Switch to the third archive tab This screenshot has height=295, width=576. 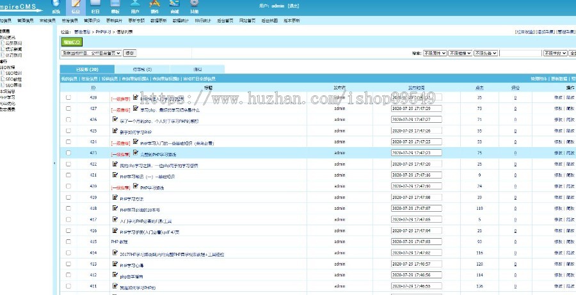coord(197,69)
